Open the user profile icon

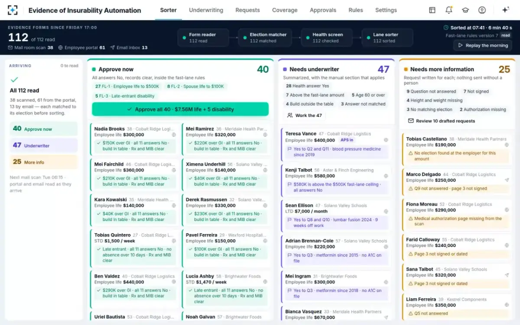click(x=482, y=10)
